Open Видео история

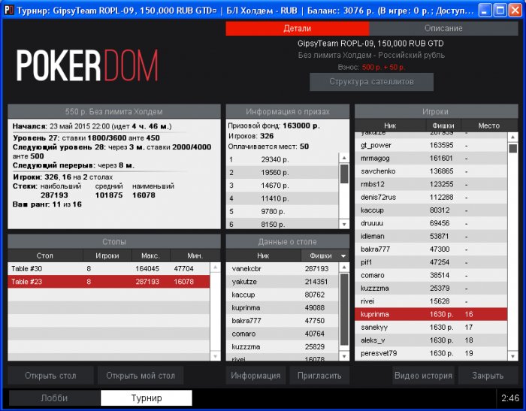[x=423, y=376]
